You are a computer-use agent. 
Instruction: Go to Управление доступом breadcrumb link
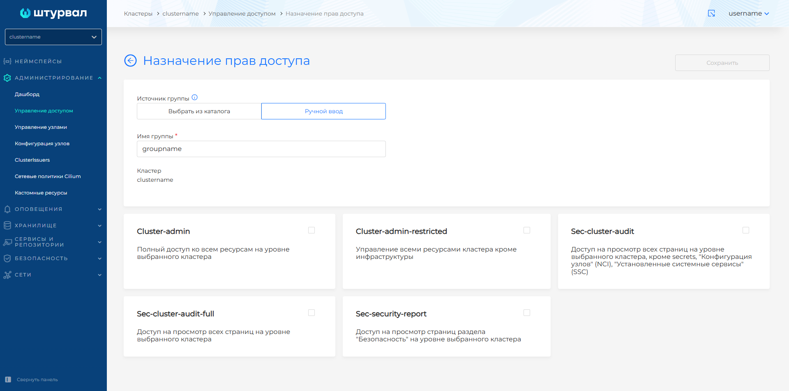point(242,14)
